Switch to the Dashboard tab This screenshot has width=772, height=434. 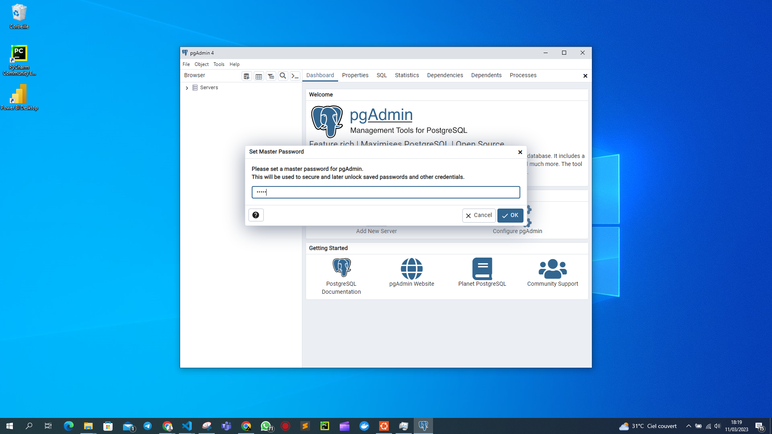pos(320,75)
